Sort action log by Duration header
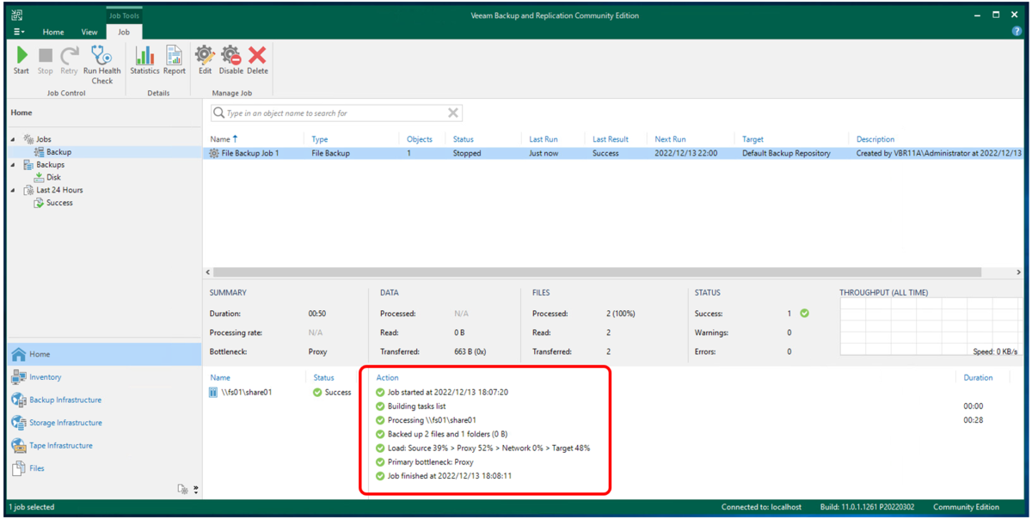The width and height of the screenshot is (1032, 519). [x=978, y=378]
